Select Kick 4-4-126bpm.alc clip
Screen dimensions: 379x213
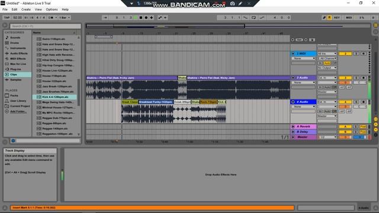(55, 97)
